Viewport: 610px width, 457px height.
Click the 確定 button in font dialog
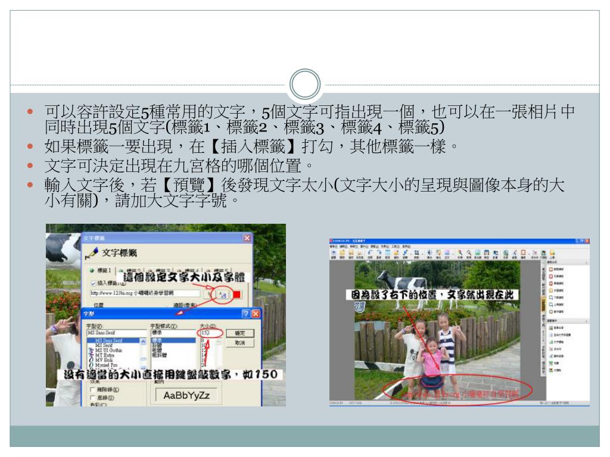[240, 333]
